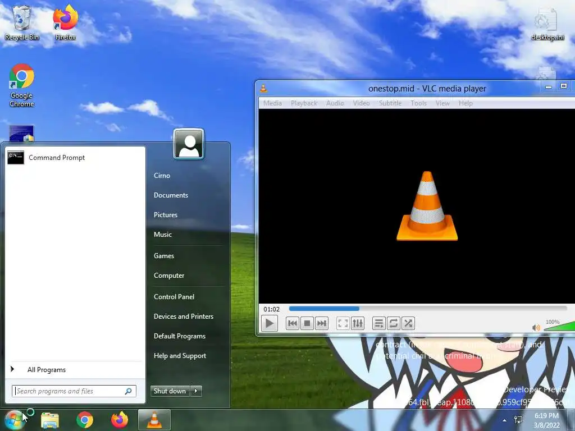Click the VLC cone icon in title bar
Image resolution: width=575 pixels, height=431 pixels.
(263, 88)
